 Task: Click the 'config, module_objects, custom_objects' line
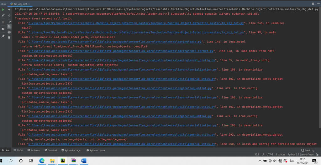pyautogui.click(x=74, y=139)
